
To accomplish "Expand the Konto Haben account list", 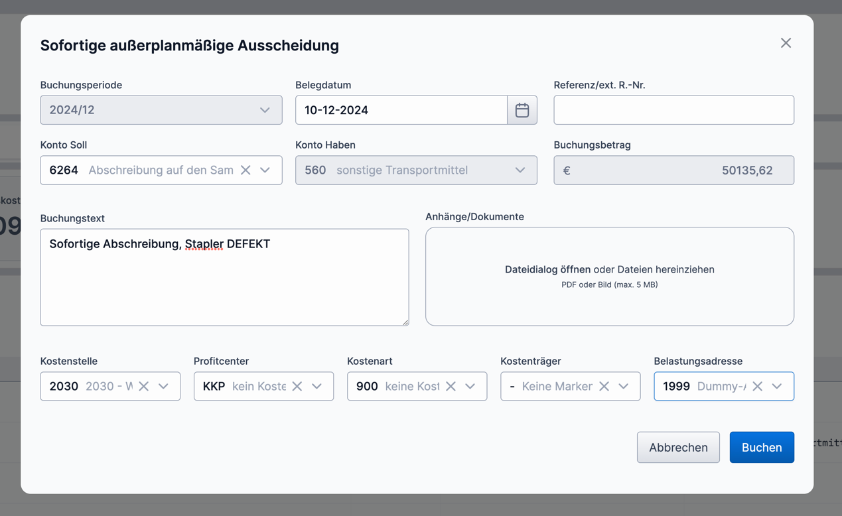I will tap(520, 170).
